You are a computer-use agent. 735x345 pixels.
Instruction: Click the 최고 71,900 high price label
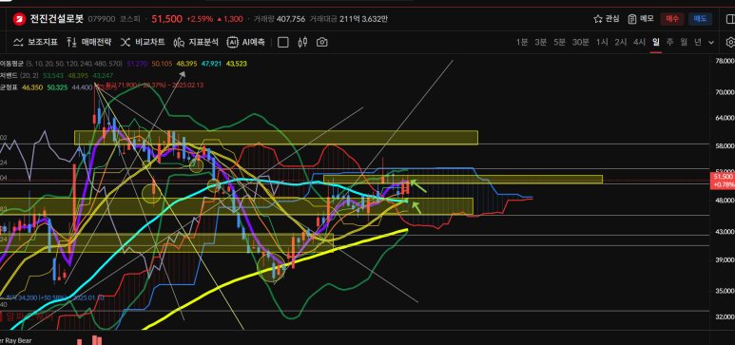(153, 86)
